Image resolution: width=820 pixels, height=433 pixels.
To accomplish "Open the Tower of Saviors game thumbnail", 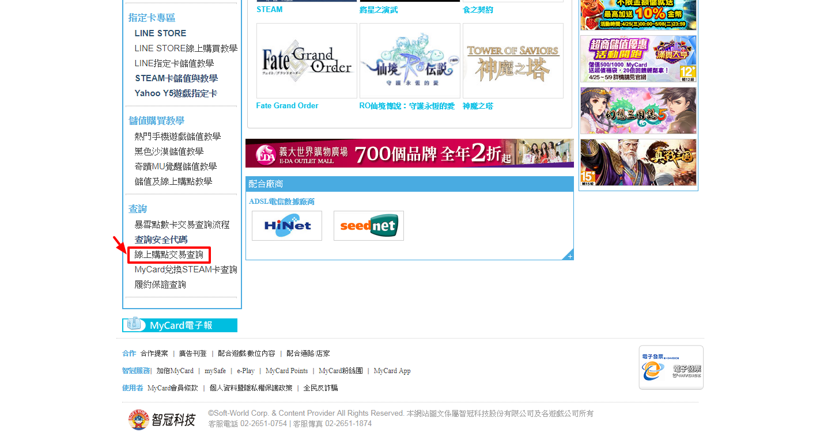I will (513, 61).
